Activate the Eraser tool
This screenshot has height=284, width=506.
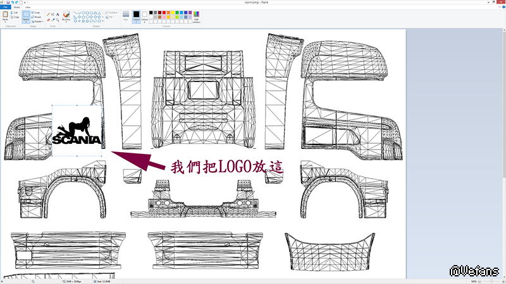click(48, 20)
